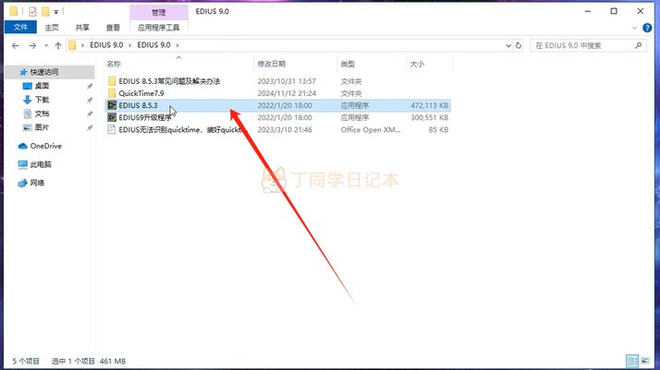Click the first EDIUS 9.0 breadcrumb segment
The width and height of the screenshot is (660, 370).
[106, 45]
